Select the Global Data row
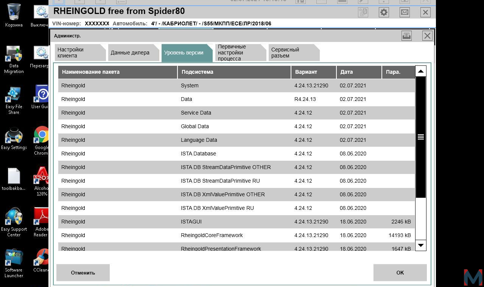 pyautogui.click(x=237, y=126)
